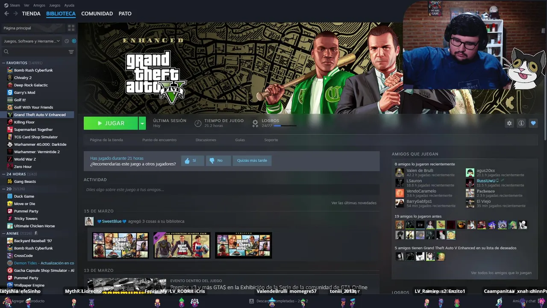Click Ver todos los amigos que juegan
Viewport: 547px width, 308px height.
click(x=501, y=273)
